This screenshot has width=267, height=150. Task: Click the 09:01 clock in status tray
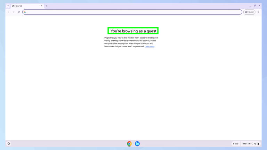point(245,144)
